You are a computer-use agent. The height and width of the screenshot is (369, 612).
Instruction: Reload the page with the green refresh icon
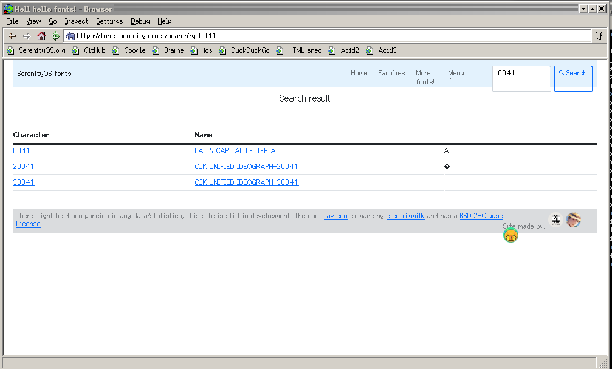(55, 36)
